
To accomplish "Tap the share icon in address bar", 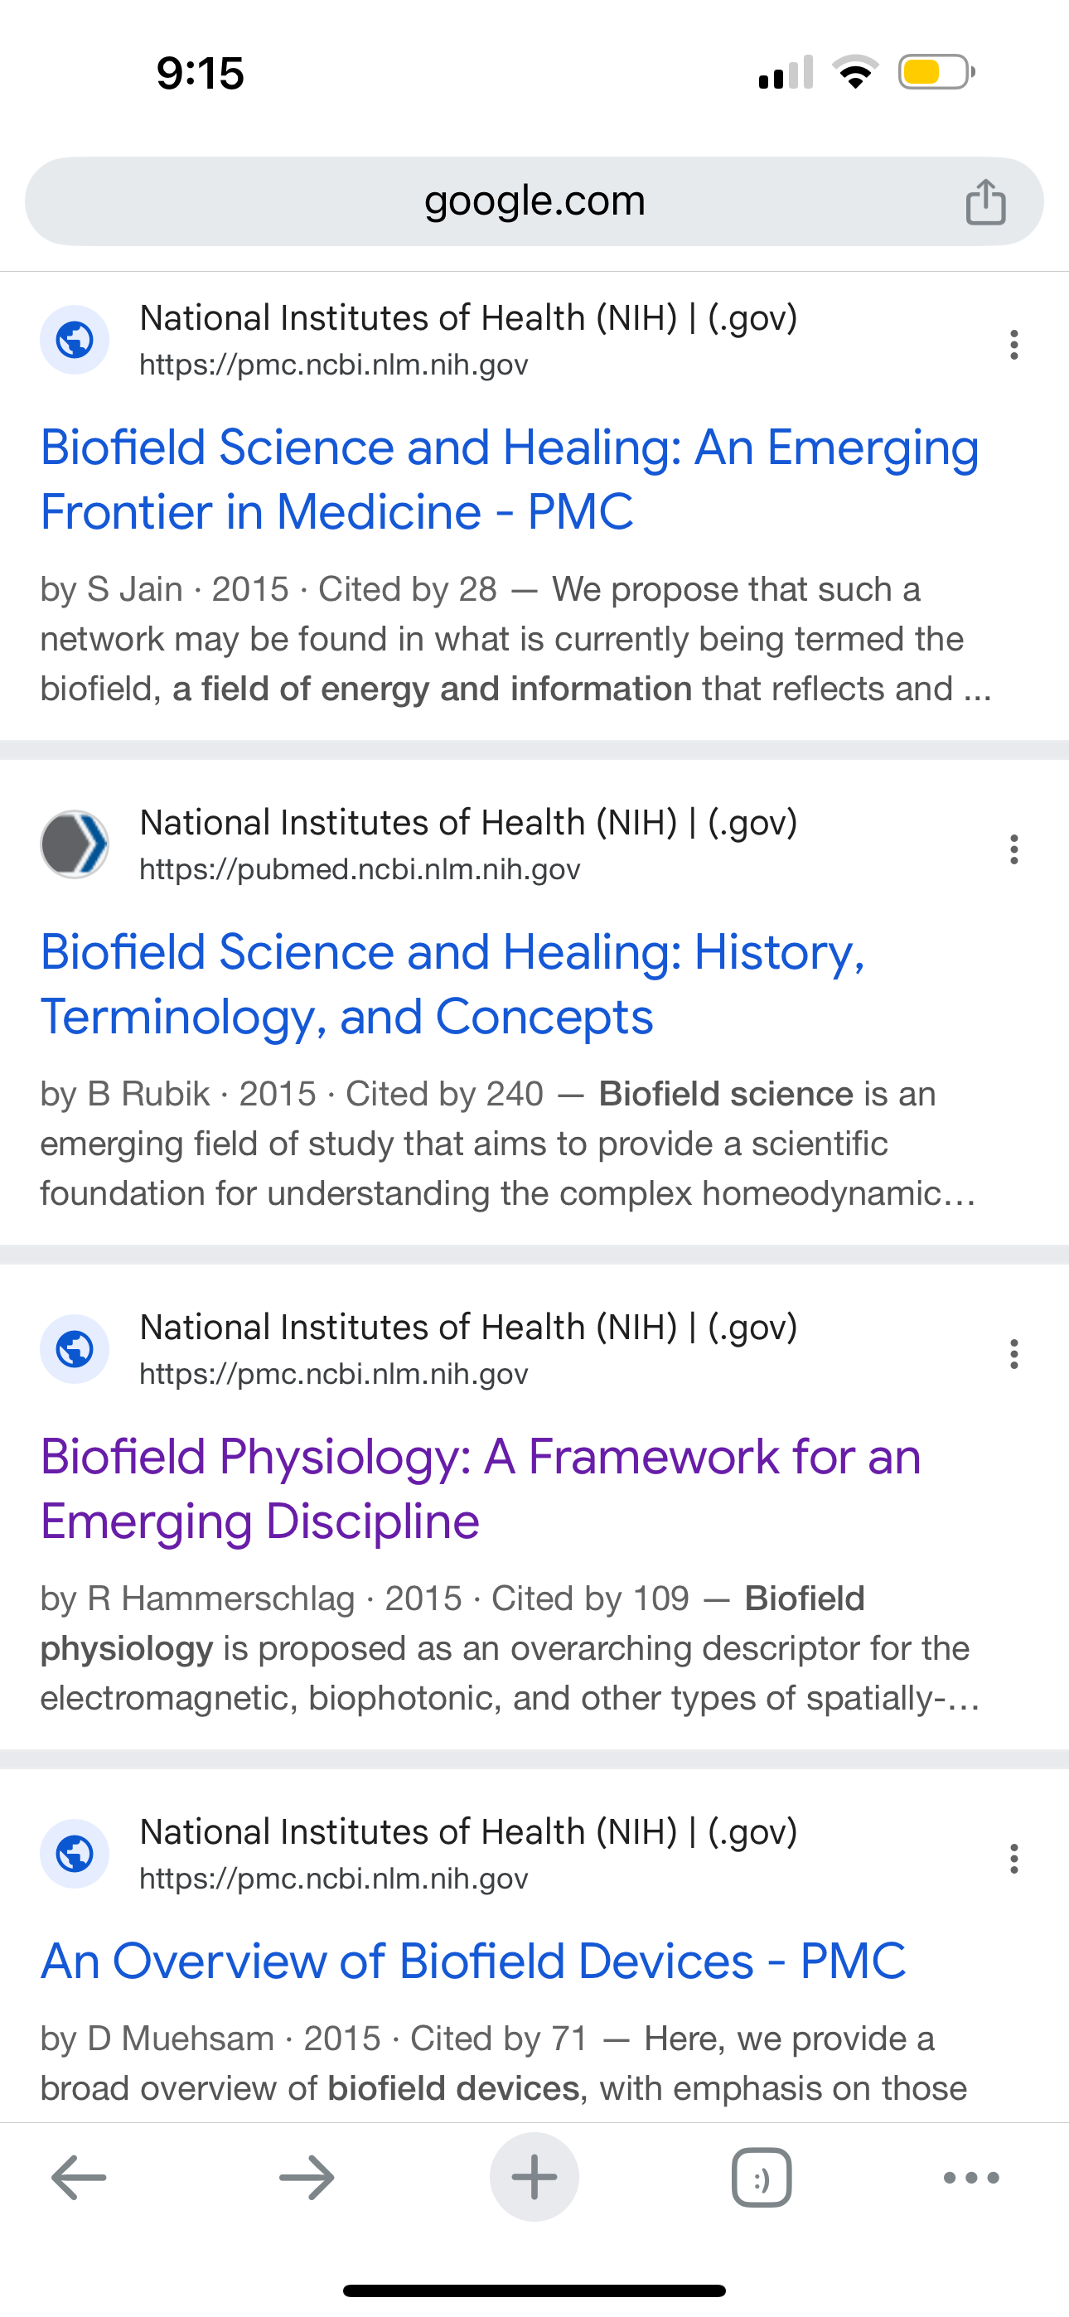I will point(985,201).
